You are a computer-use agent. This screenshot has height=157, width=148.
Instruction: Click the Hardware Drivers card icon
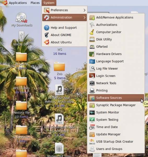(92, 54)
